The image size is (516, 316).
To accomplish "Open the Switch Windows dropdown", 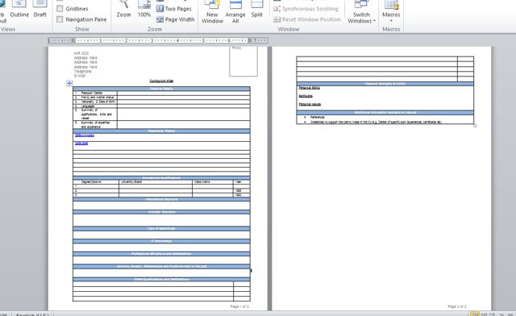I will (x=361, y=12).
